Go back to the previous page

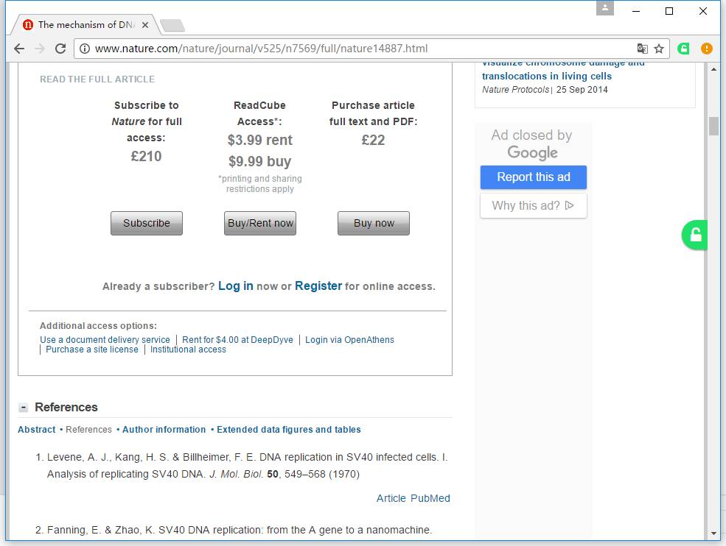tap(19, 49)
